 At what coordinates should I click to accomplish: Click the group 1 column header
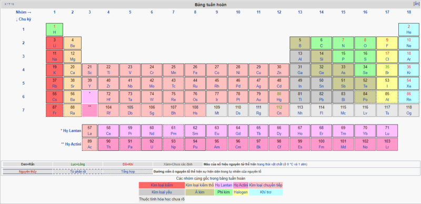55,12
